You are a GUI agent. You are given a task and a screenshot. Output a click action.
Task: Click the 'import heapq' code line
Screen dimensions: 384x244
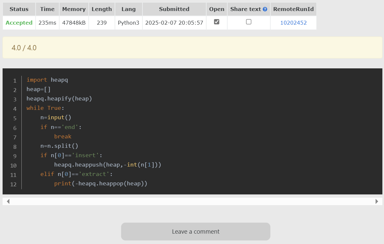(x=47, y=80)
